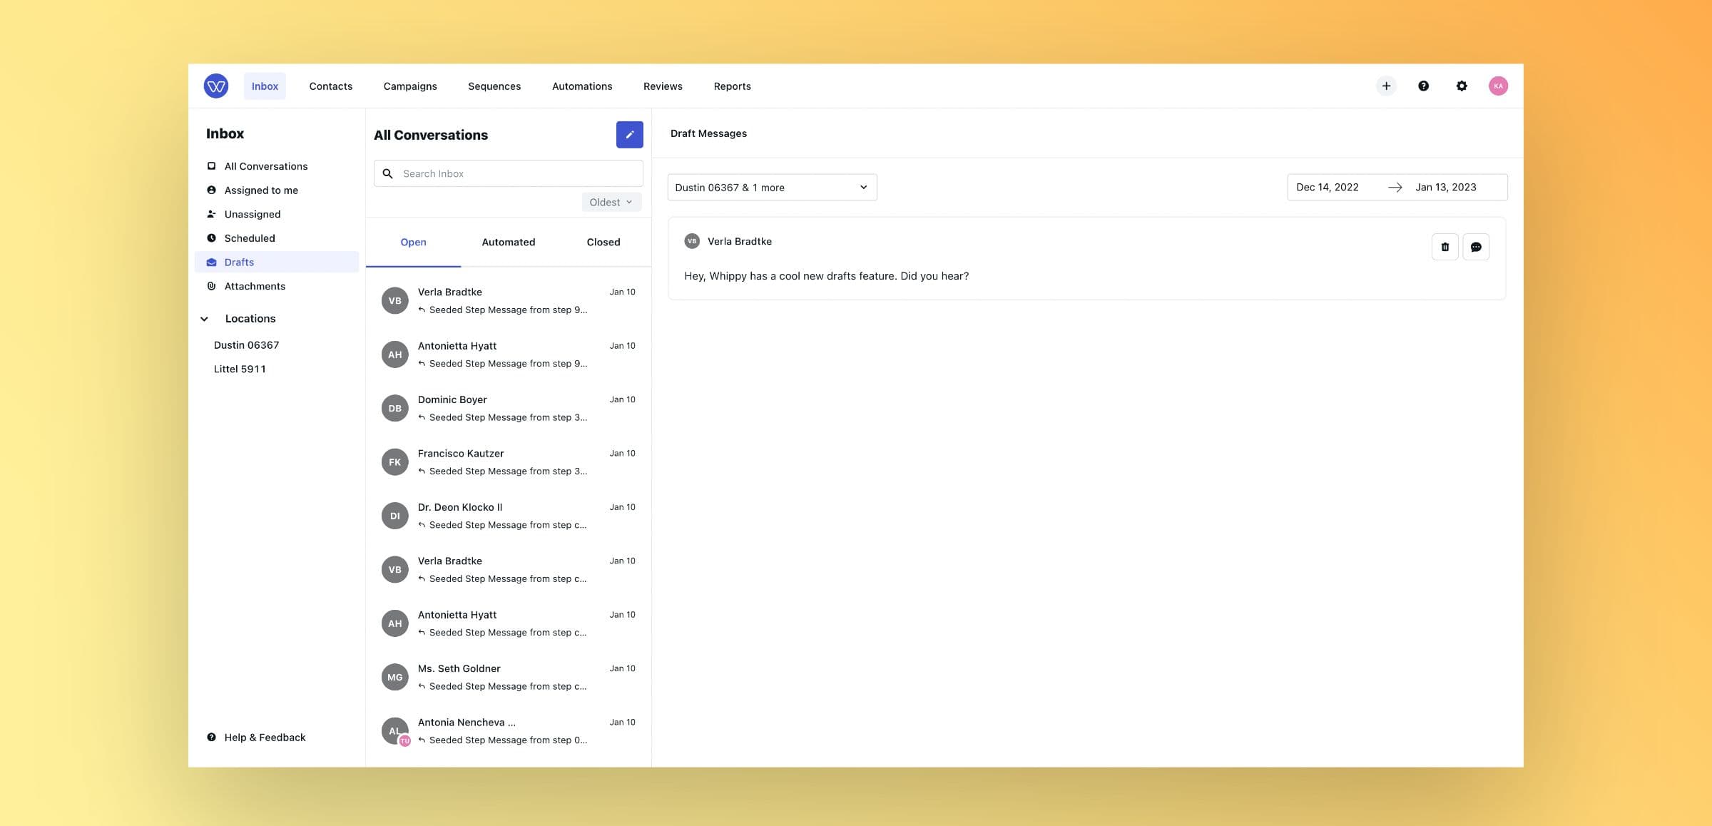Open the KA user avatar menu

[1497, 86]
